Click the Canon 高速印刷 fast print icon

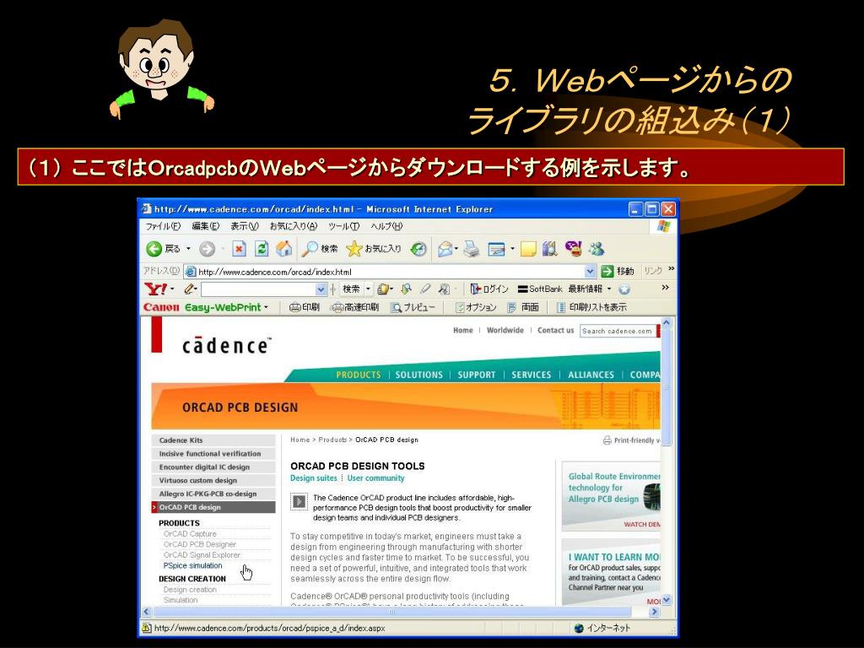[337, 307]
